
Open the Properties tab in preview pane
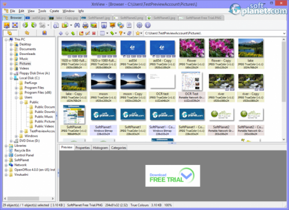click(x=83, y=148)
